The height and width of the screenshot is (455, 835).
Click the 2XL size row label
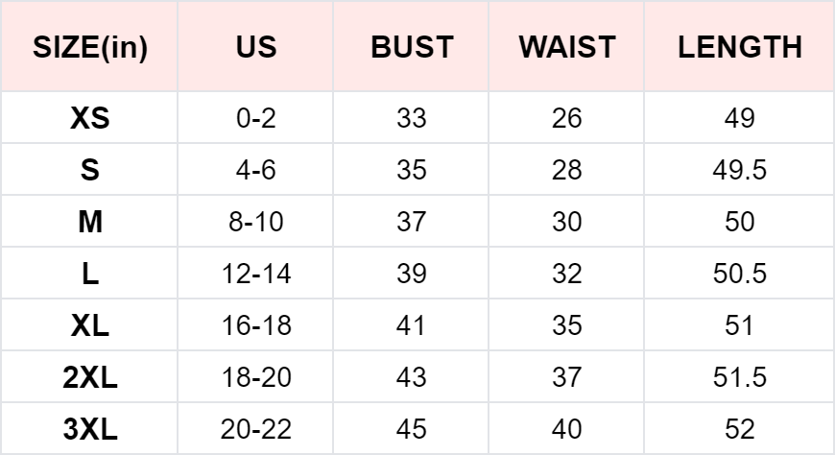click(90, 378)
